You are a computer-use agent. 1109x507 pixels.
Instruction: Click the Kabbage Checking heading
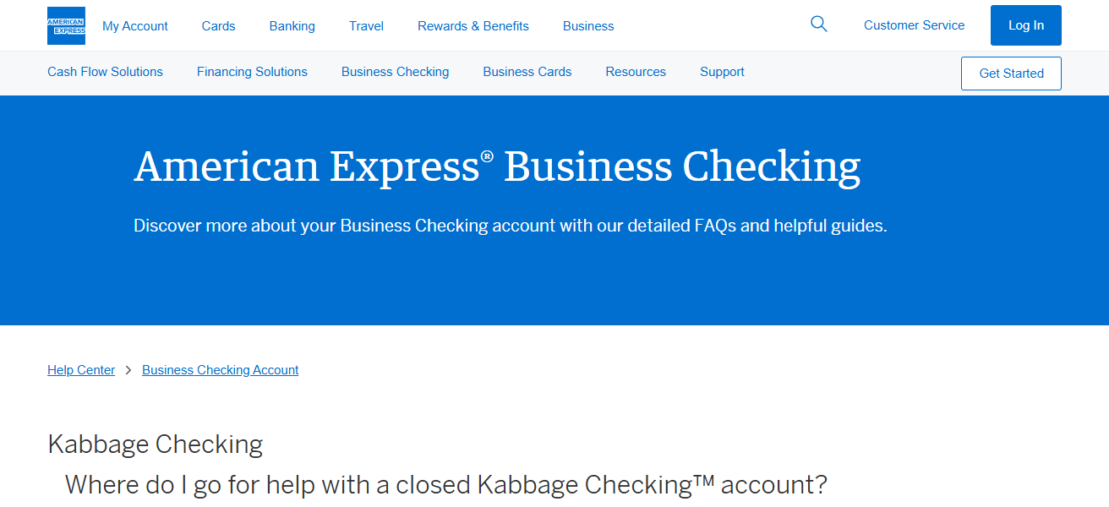click(155, 444)
